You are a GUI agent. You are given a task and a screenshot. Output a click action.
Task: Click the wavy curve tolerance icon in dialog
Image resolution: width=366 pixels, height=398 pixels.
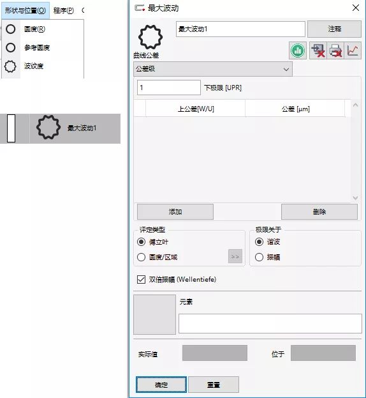click(150, 37)
